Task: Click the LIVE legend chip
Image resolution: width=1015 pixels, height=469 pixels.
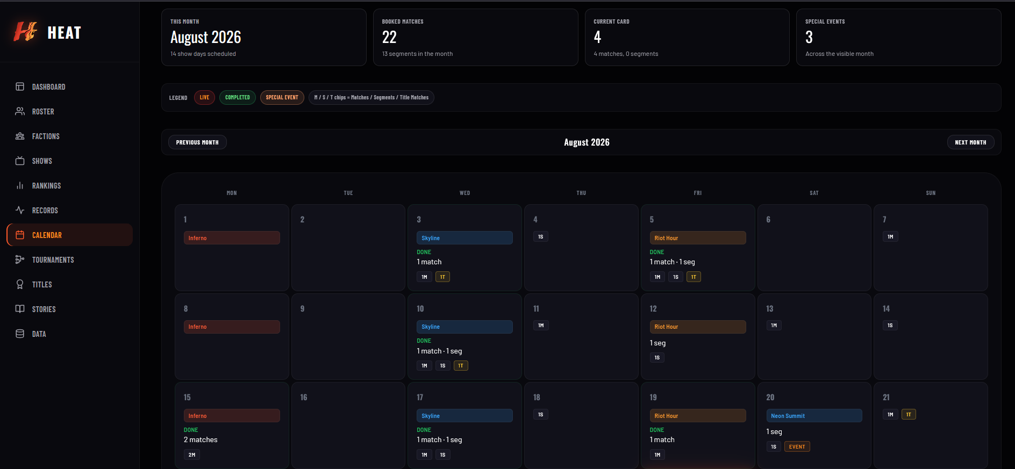Action: [204, 97]
